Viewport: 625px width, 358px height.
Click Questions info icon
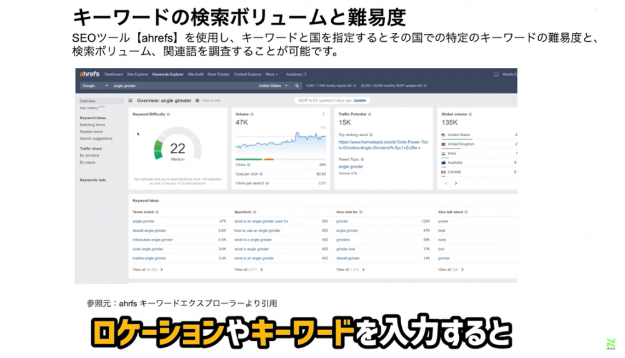(255, 212)
